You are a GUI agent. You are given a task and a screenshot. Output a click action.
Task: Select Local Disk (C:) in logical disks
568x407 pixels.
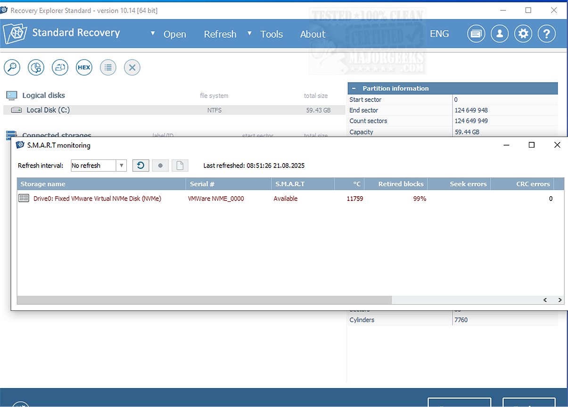[48, 110]
